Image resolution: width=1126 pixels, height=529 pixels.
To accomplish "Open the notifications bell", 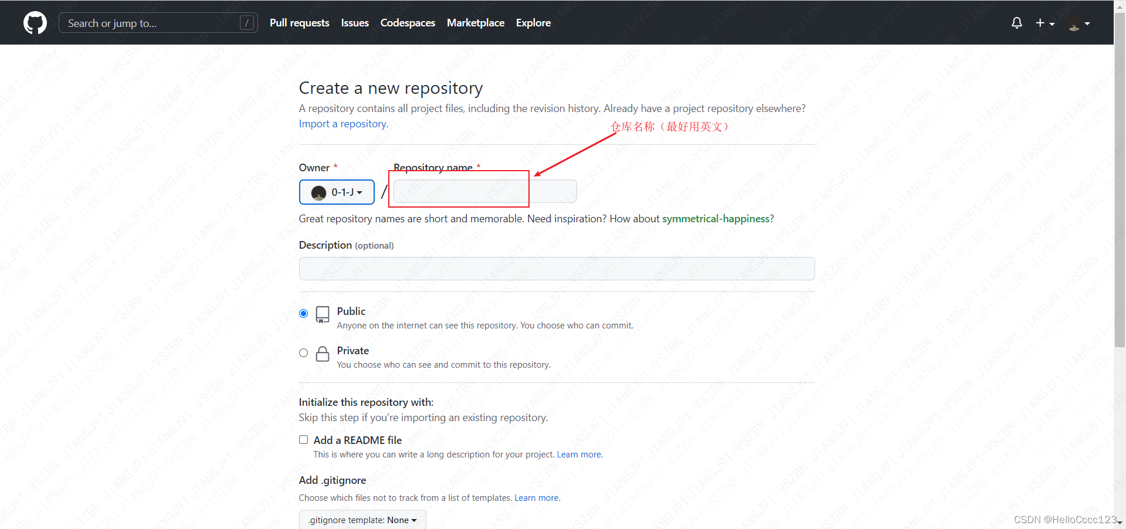I will (x=1017, y=23).
